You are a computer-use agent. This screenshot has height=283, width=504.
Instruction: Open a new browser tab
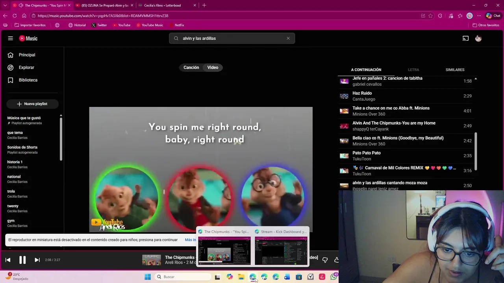[x=204, y=6]
